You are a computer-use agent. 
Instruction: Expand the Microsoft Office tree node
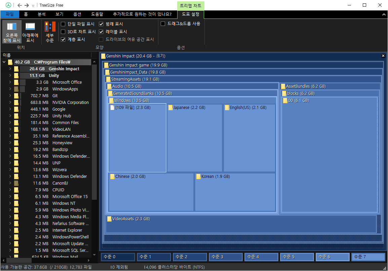coord(10,82)
